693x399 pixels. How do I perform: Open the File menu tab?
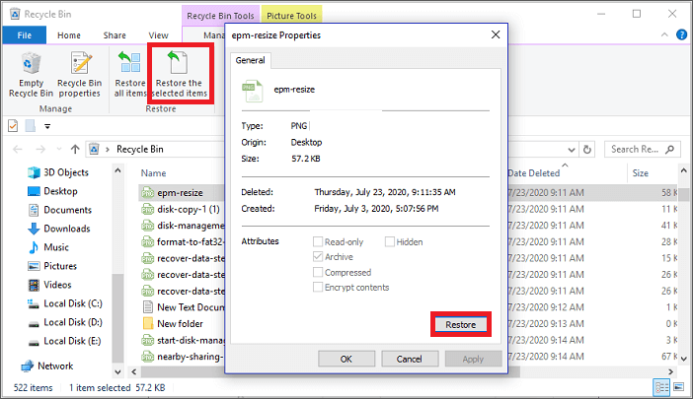click(x=24, y=35)
